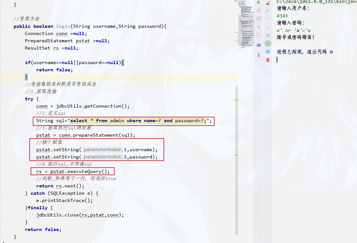Click the Restore Layout icon
Image resolution: width=357 pixels, height=243 pixels.
click(x=259, y=45)
